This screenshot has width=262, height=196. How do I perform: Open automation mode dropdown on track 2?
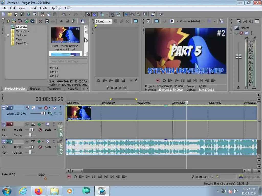pyautogui.click(x=55, y=130)
